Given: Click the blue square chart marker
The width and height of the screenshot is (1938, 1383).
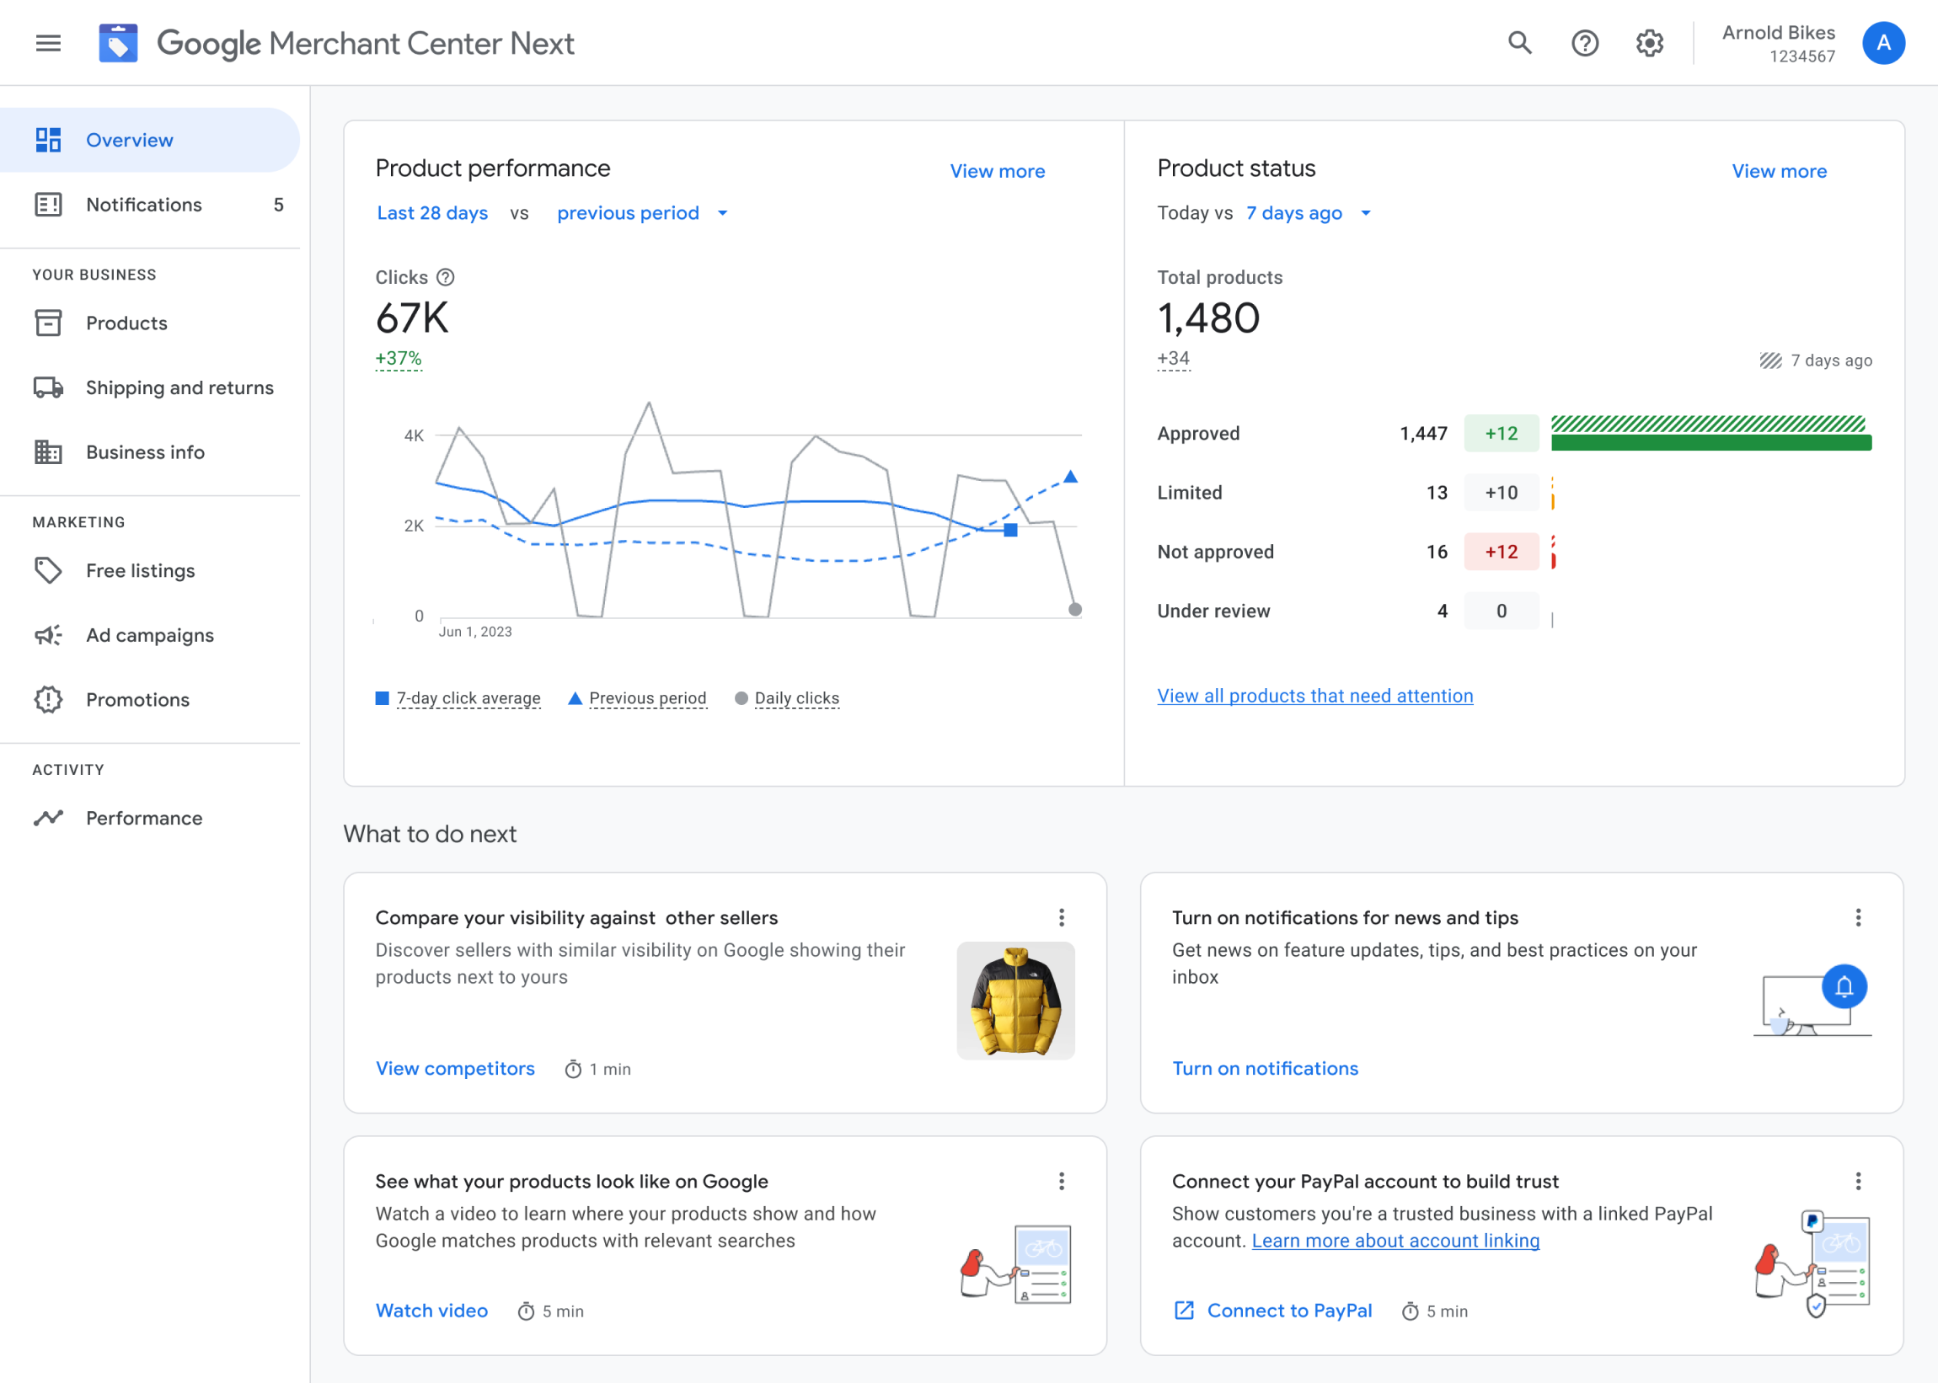Looking at the screenshot, I should [x=1010, y=530].
